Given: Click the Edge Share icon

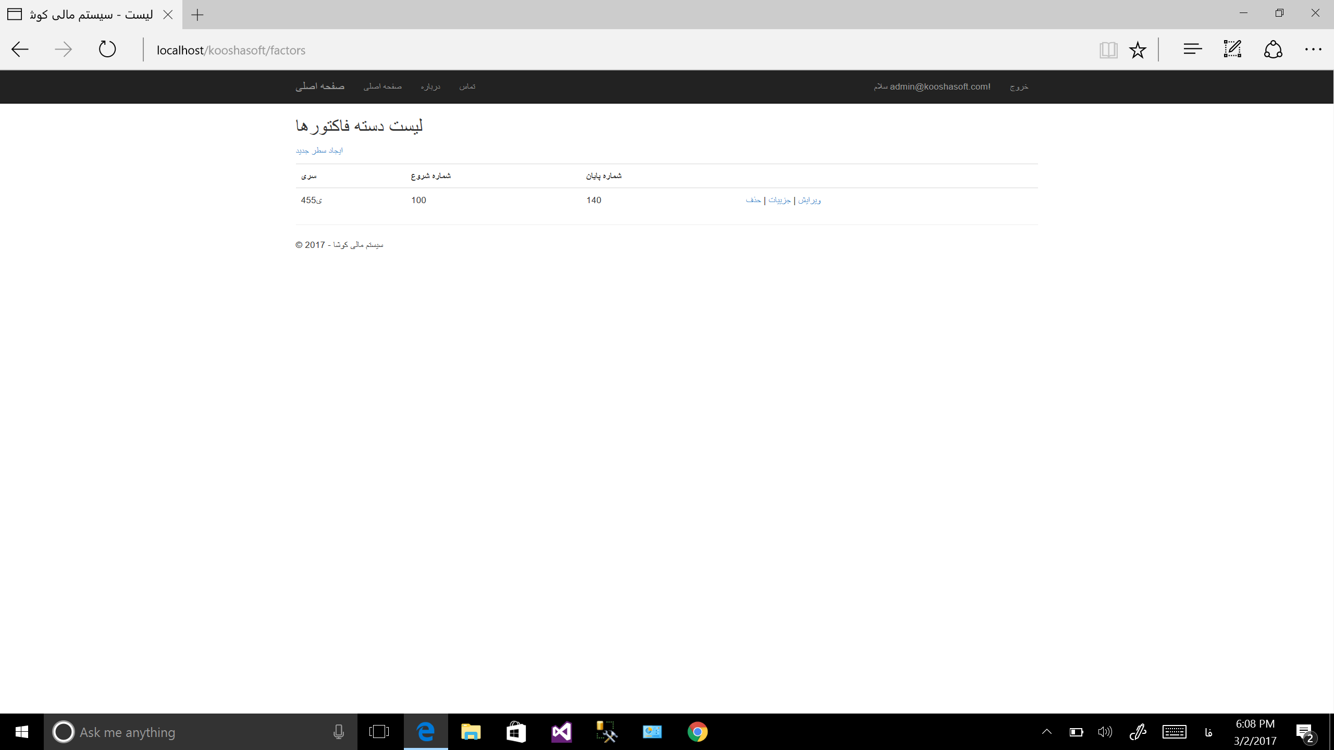Looking at the screenshot, I should tap(1273, 49).
